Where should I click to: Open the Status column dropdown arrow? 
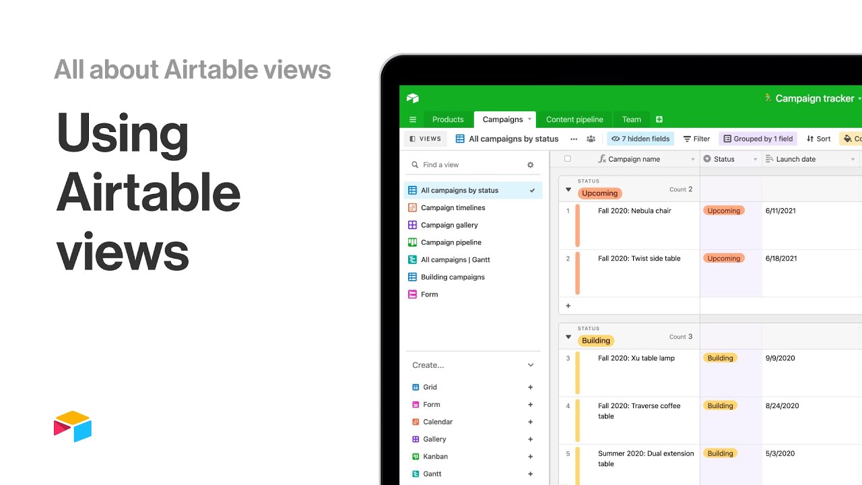pyautogui.click(x=755, y=160)
